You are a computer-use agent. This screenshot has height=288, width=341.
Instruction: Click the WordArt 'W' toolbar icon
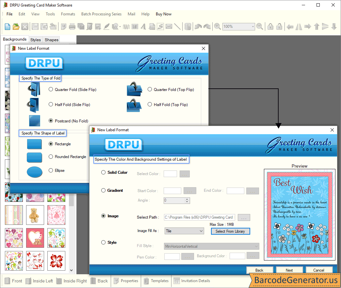click(126, 27)
